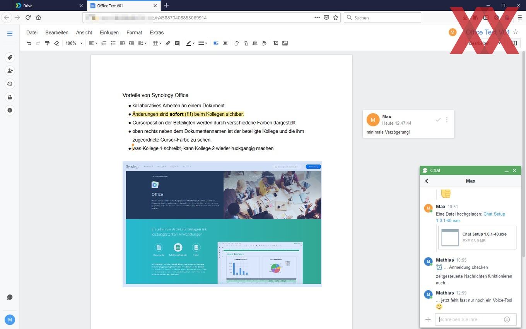Click the redo arrow icon
526x329 pixels.
(38, 43)
